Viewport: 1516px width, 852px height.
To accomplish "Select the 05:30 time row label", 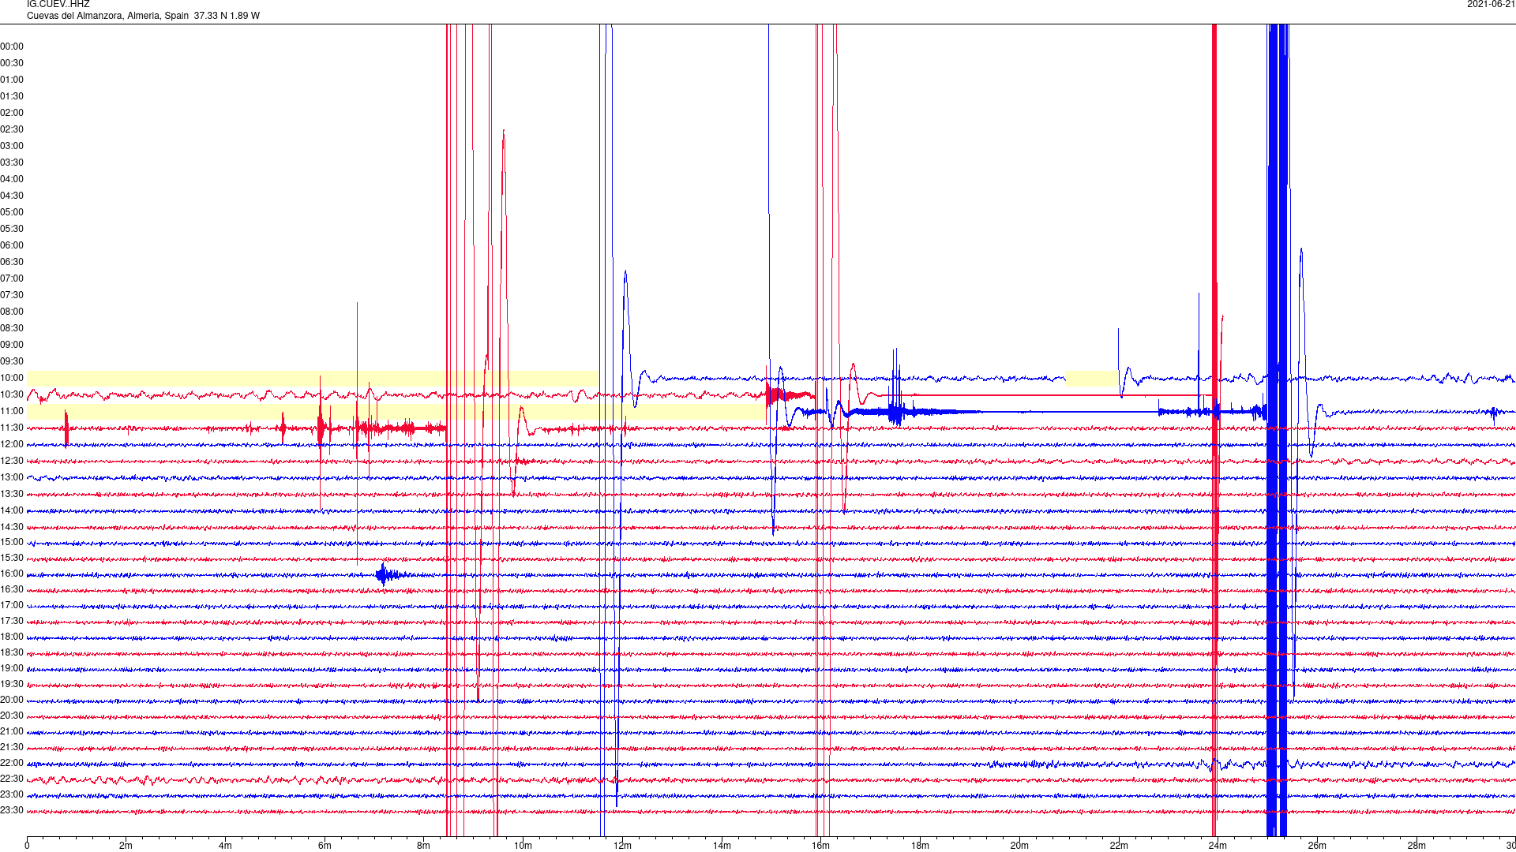I will 12,229.
